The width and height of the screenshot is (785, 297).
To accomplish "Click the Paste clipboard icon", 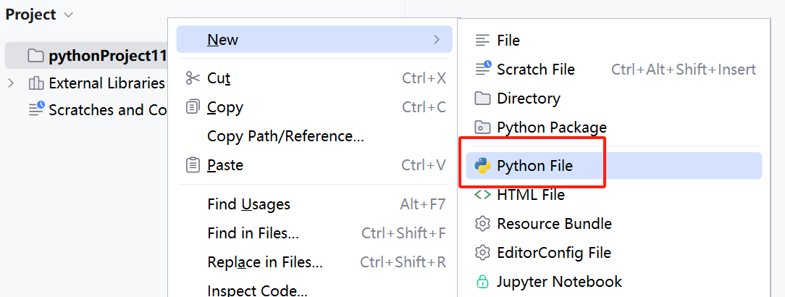I will point(193,165).
